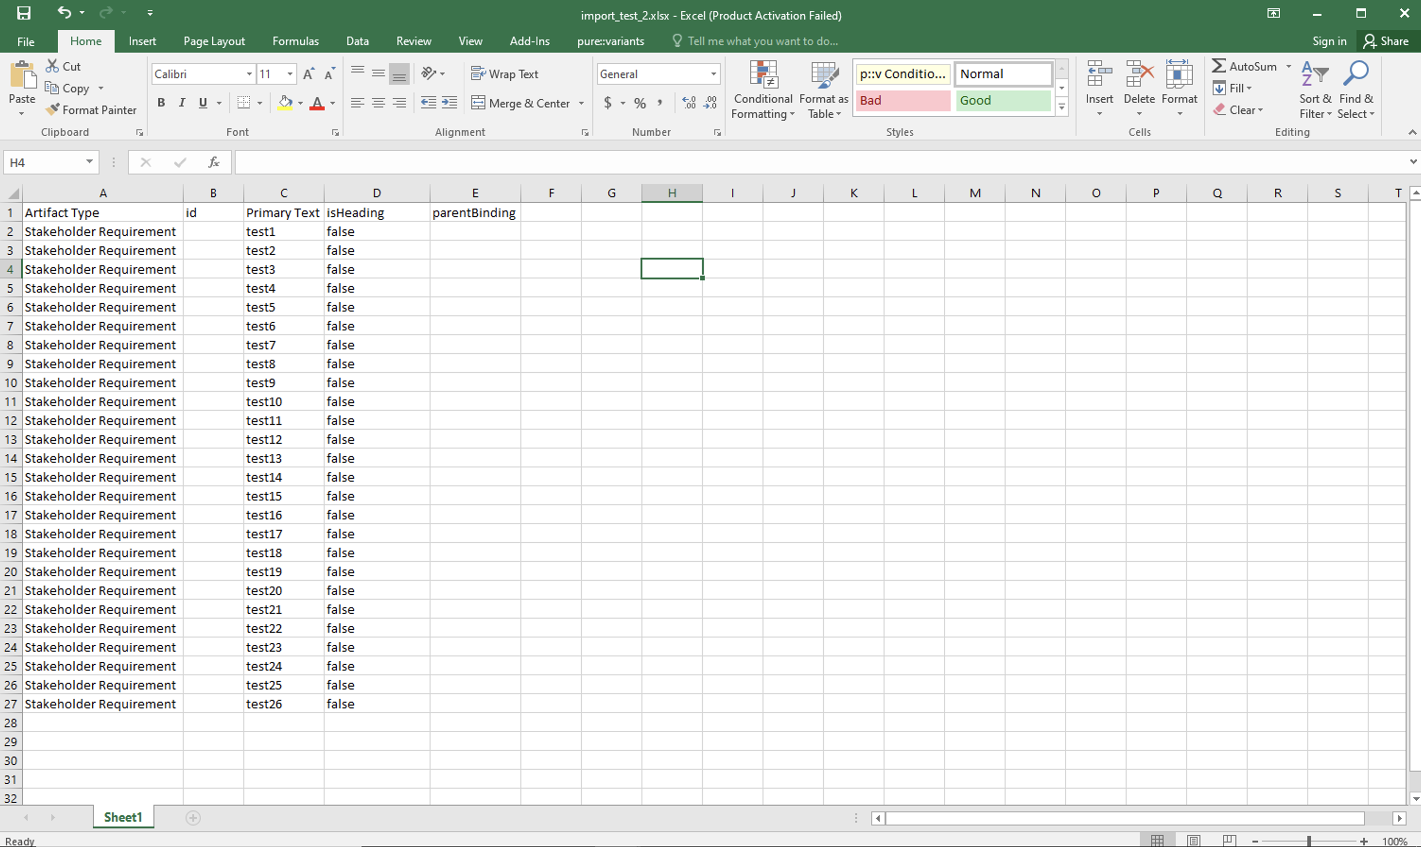Toggle Wrap Text on selected cell

[x=505, y=74]
